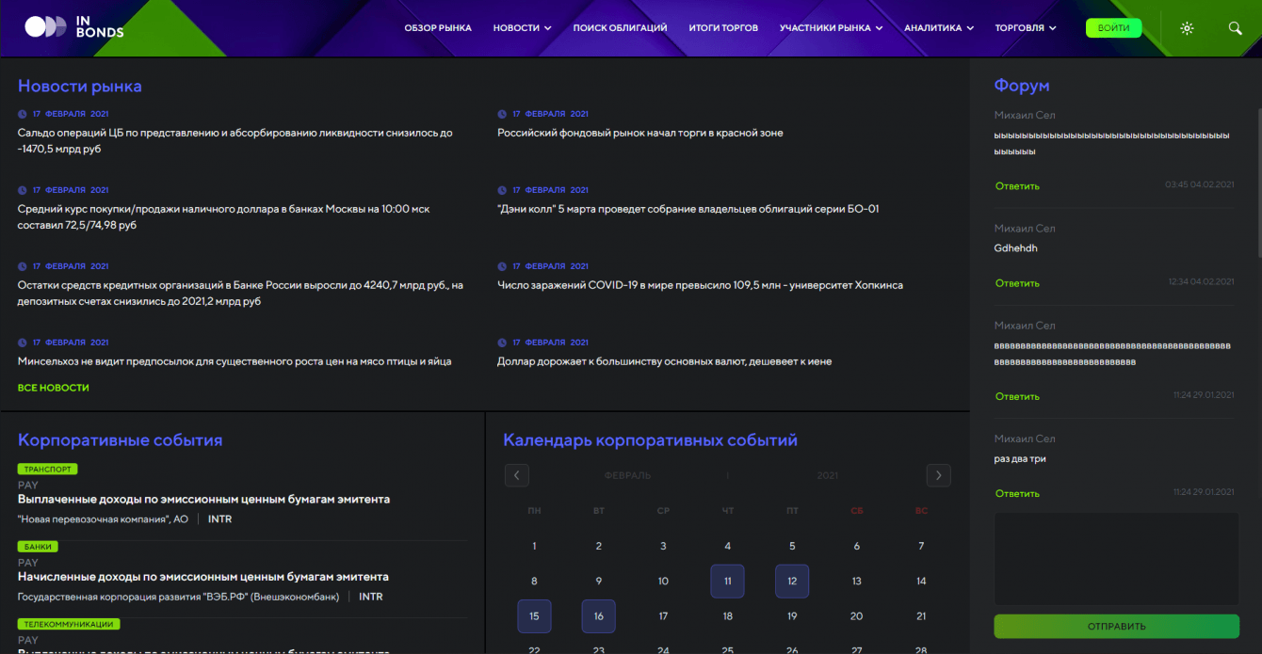Image resolution: width=1262 pixels, height=654 pixels.
Task: Click the forum message text area
Action: 1116,559
